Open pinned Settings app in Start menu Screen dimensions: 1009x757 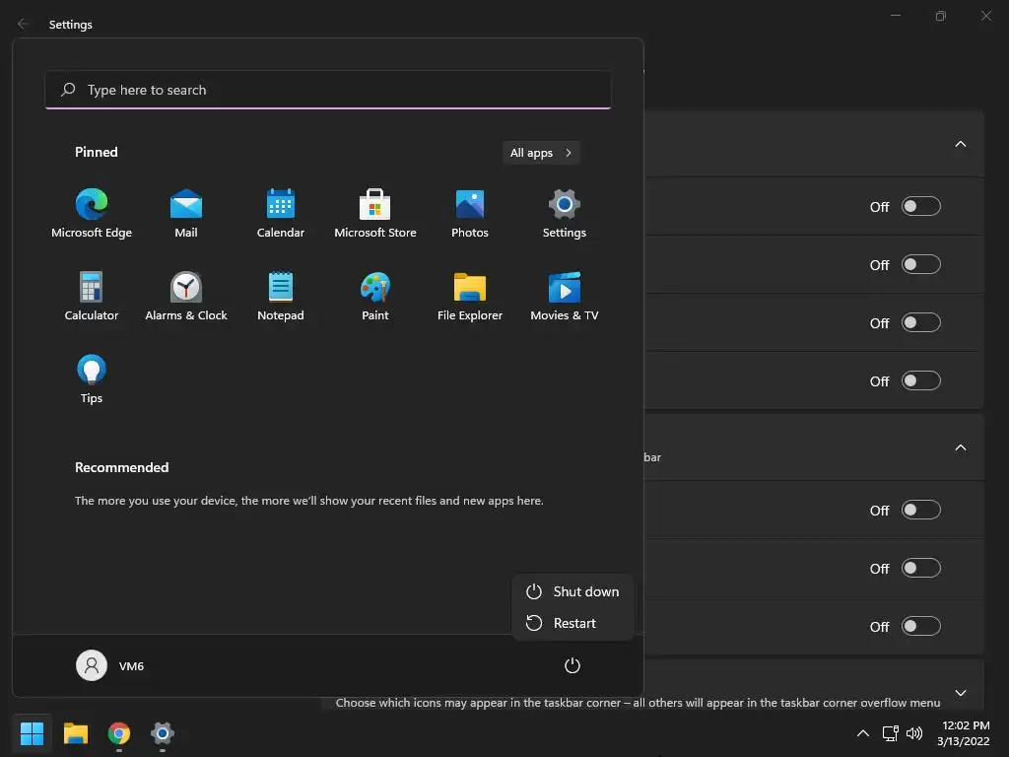point(565,214)
